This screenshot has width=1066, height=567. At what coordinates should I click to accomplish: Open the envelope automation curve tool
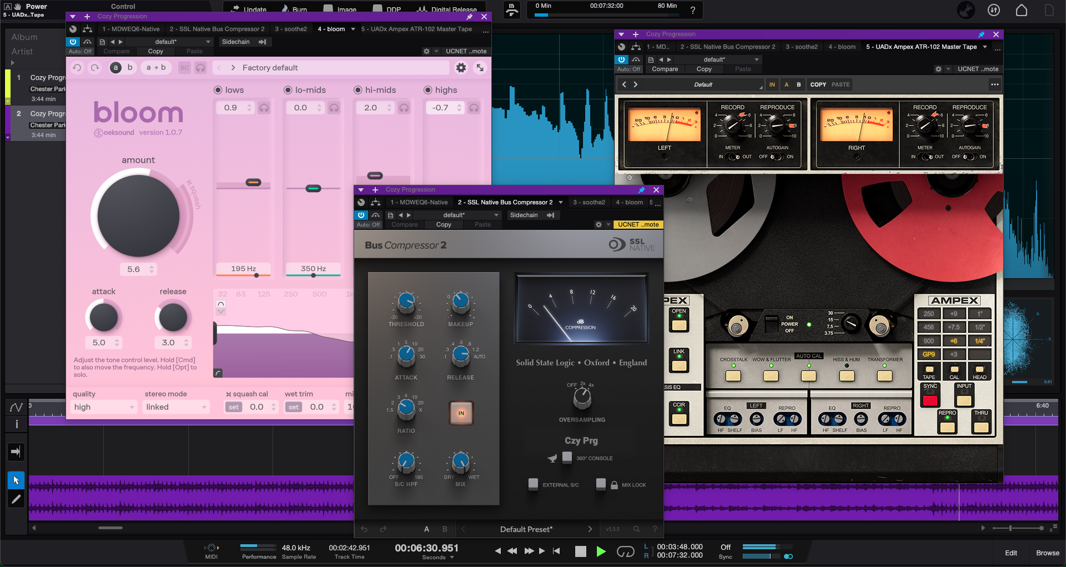(x=16, y=408)
